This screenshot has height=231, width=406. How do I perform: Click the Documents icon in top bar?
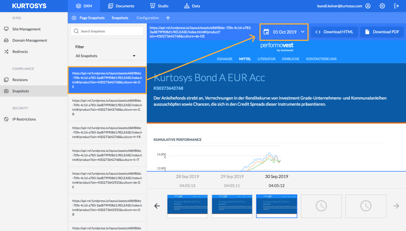tap(111, 6)
